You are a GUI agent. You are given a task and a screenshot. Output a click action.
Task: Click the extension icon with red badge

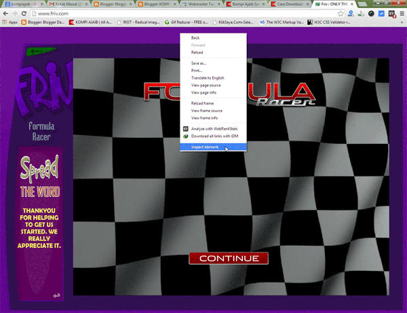coord(391,14)
